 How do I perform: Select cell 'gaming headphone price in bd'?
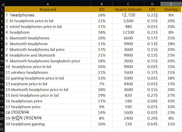[x=48, y=78]
